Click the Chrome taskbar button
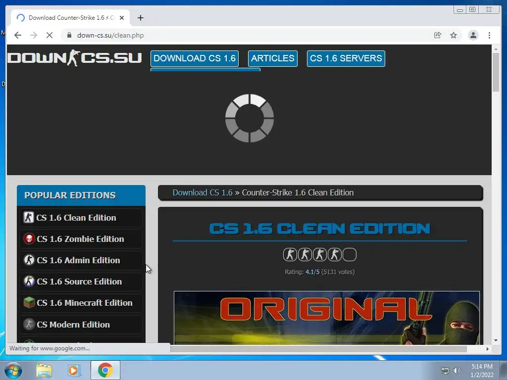507x380 pixels. [105, 370]
